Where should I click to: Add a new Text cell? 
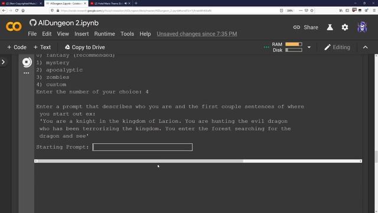coord(42,47)
